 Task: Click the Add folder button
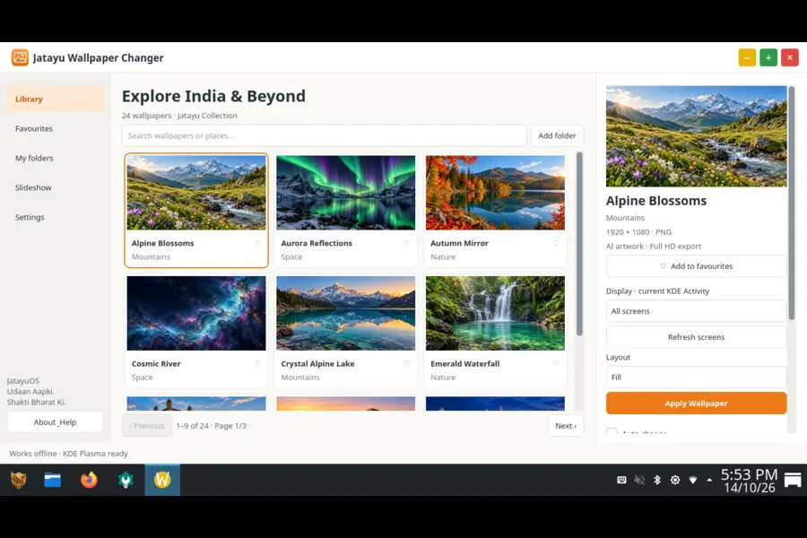point(557,135)
